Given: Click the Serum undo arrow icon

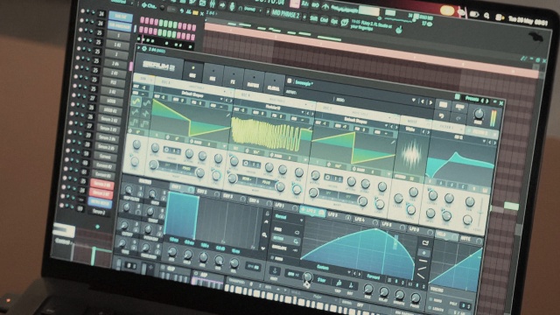Looking at the screenshot, I should [442, 115].
